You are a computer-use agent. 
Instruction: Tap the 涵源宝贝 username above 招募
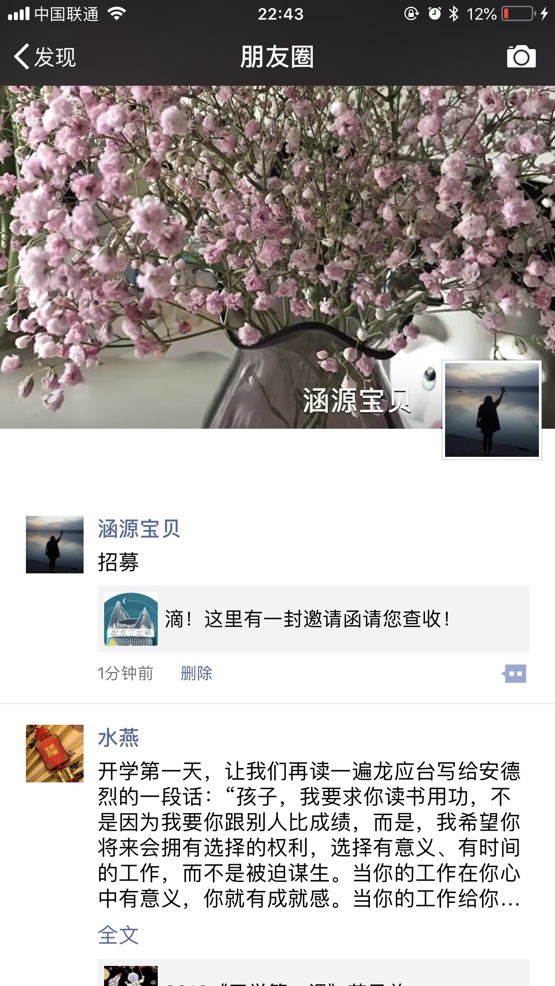139,529
